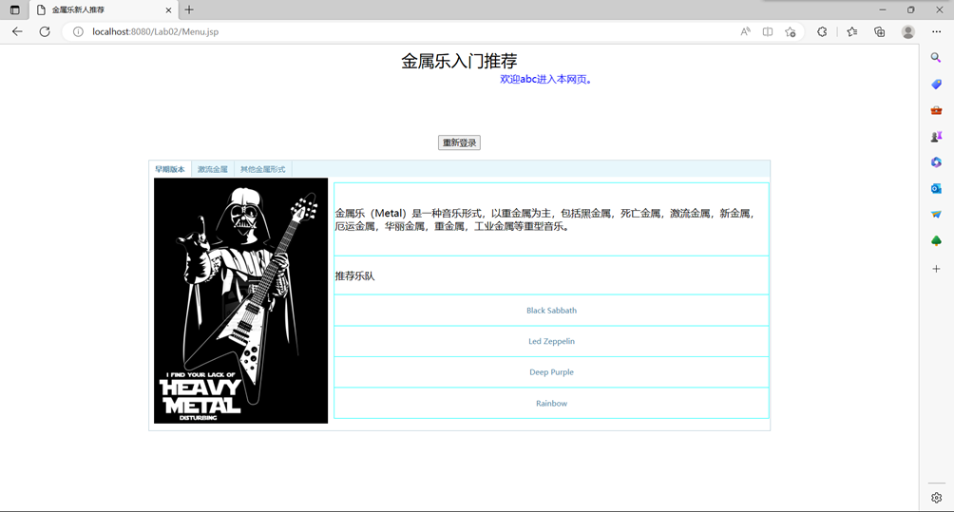Open the Led Zeppelin link

point(551,341)
